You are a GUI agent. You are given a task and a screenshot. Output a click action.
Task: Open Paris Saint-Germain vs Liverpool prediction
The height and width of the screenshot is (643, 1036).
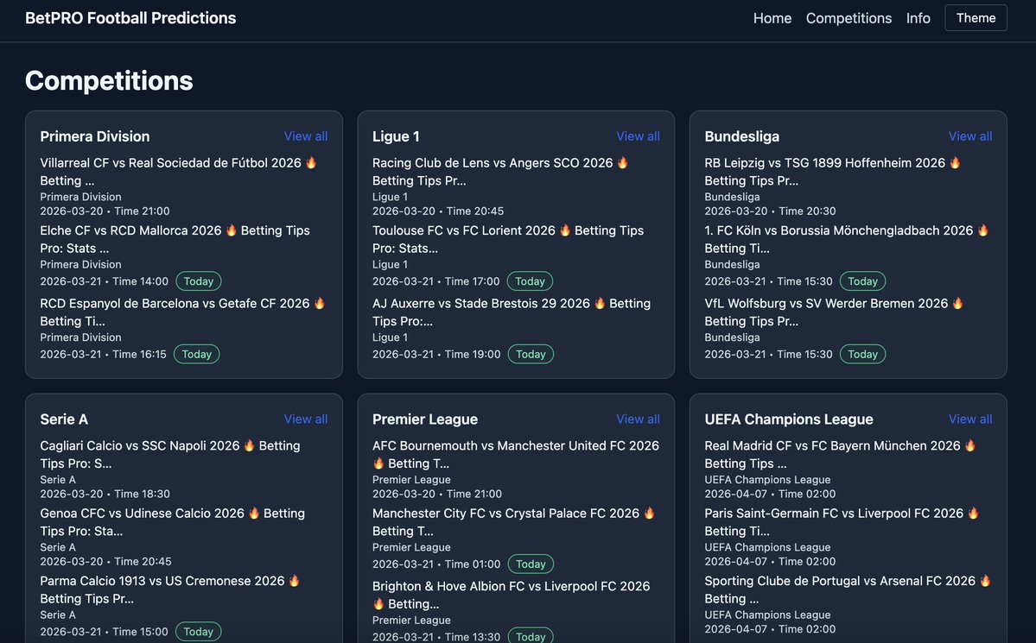coord(842,521)
